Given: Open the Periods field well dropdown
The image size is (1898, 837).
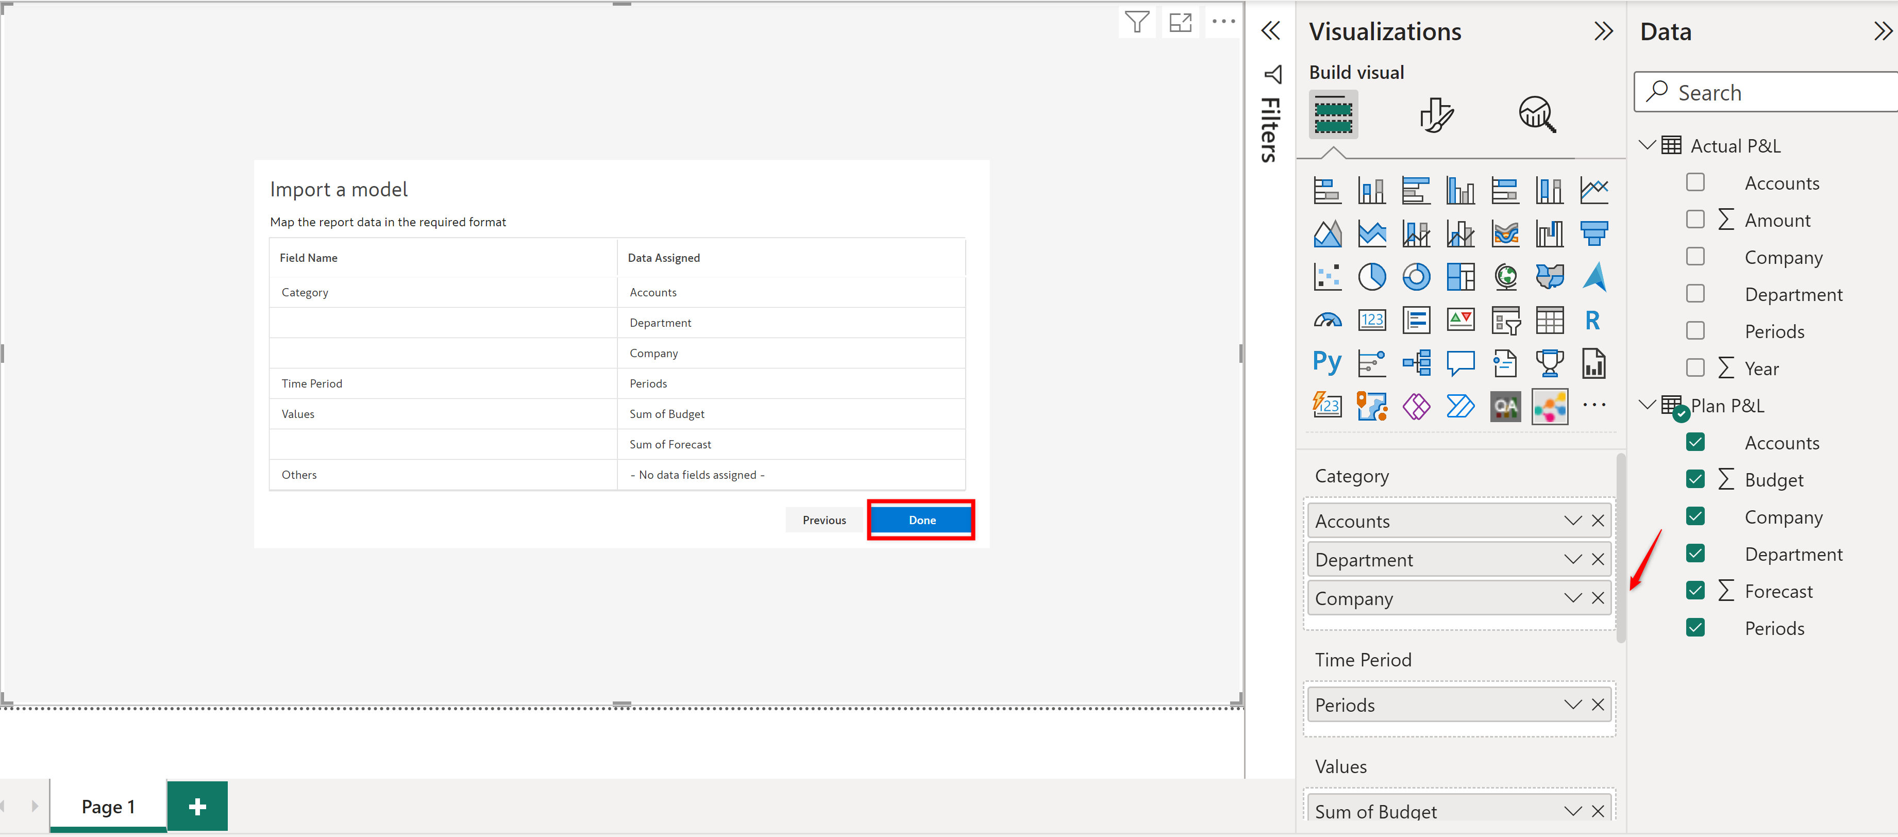Looking at the screenshot, I should (1572, 705).
